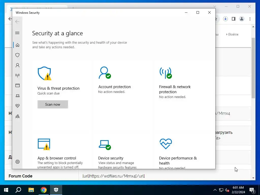Open Device security laptop sidebar icon

tap(18, 96)
